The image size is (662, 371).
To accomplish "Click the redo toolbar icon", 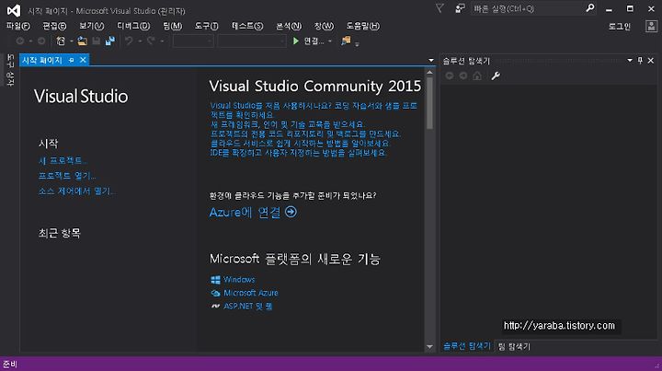I will click(151, 41).
